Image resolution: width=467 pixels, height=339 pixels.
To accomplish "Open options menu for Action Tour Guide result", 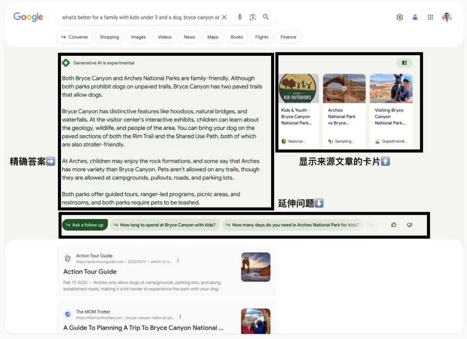I will pyautogui.click(x=178, y=261).
